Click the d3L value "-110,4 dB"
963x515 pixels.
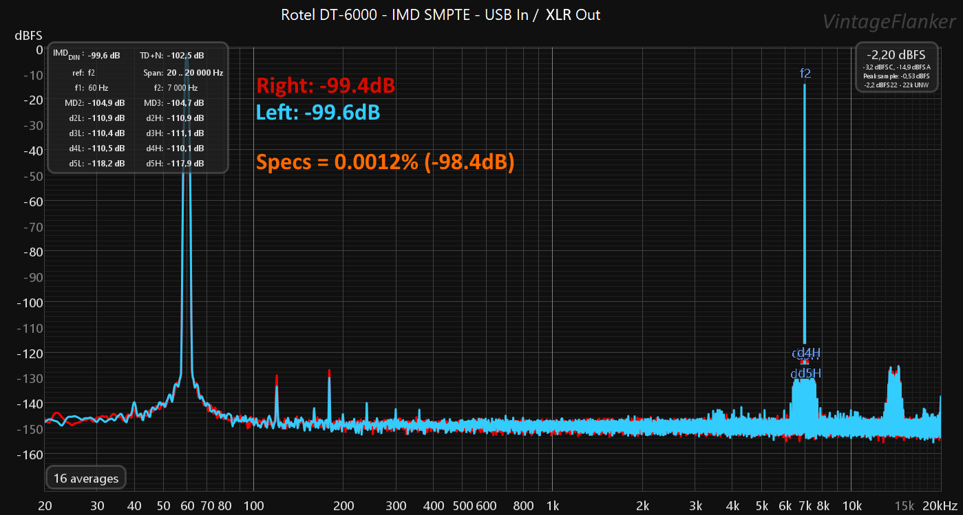coord(107,133)
